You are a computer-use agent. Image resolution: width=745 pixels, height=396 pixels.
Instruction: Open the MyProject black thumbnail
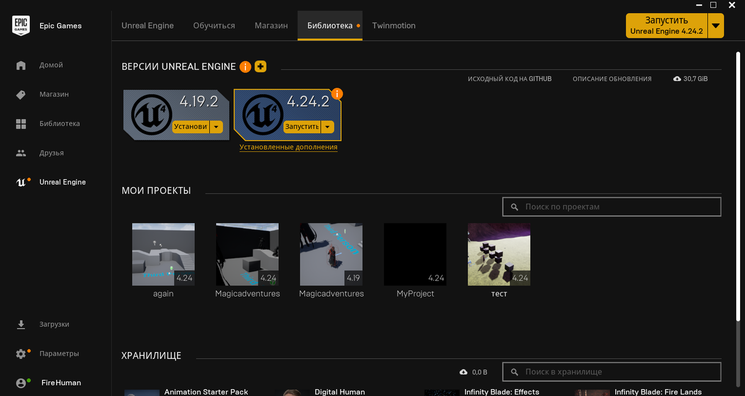click(x=415, y=254)
